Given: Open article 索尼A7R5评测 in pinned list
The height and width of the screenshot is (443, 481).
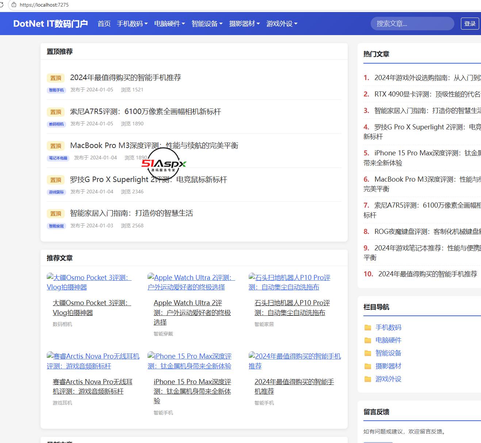Looking at the screenshot, I should 145,111.
